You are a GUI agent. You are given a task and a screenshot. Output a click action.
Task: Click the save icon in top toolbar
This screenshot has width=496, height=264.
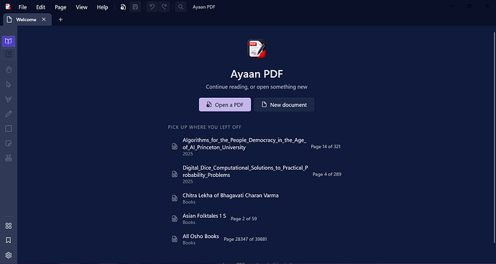135,7
